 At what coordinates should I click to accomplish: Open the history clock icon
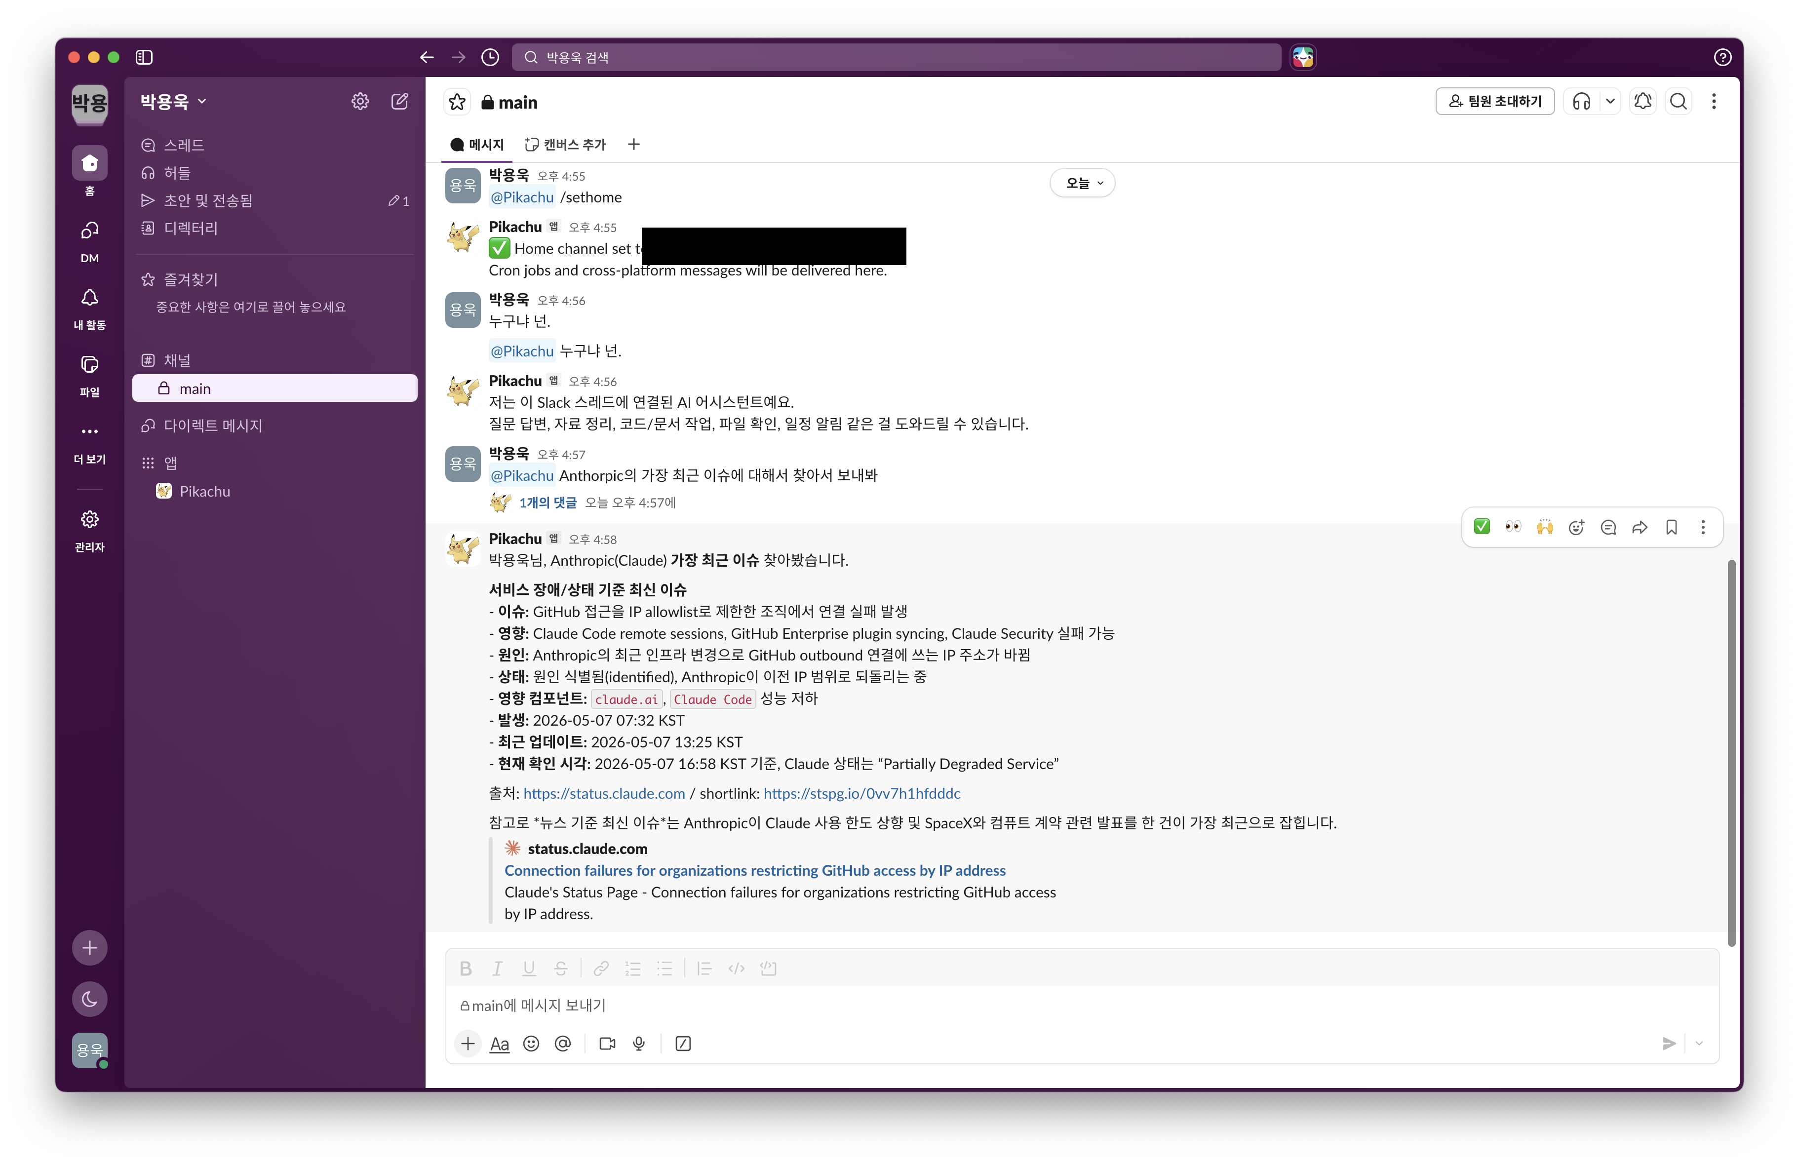[x=491, y=57]
